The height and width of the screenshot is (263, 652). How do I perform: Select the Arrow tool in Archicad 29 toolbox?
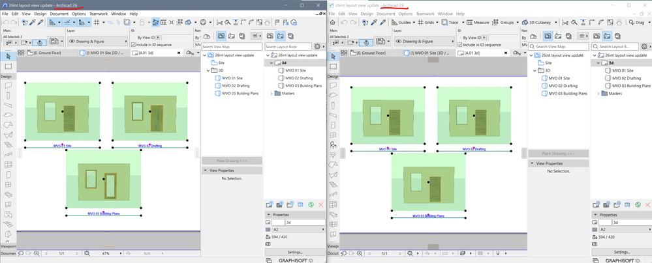tap(333, 57)
